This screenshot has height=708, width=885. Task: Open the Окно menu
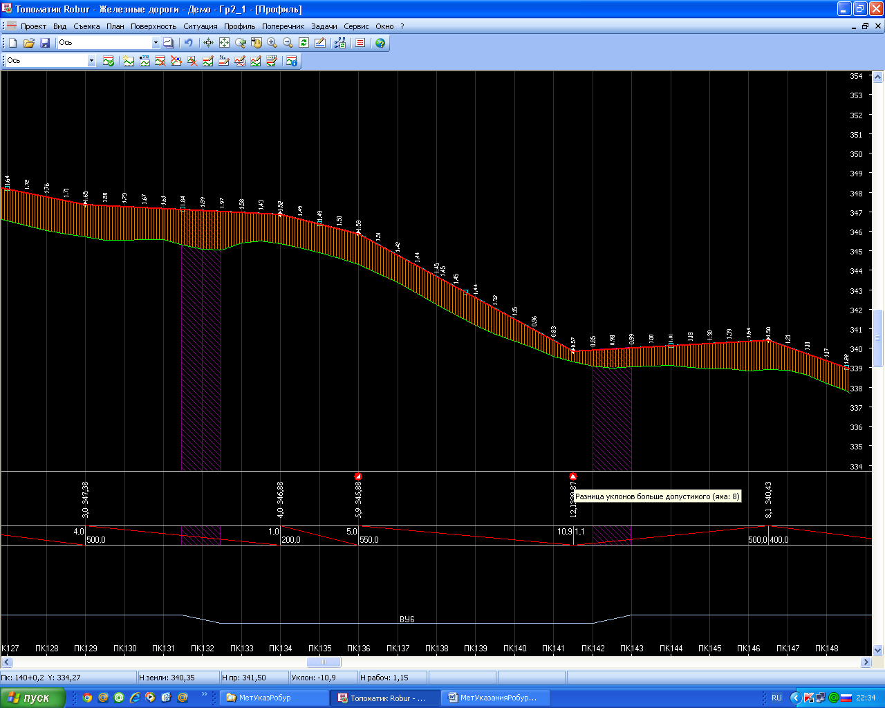tap(384, 26)
